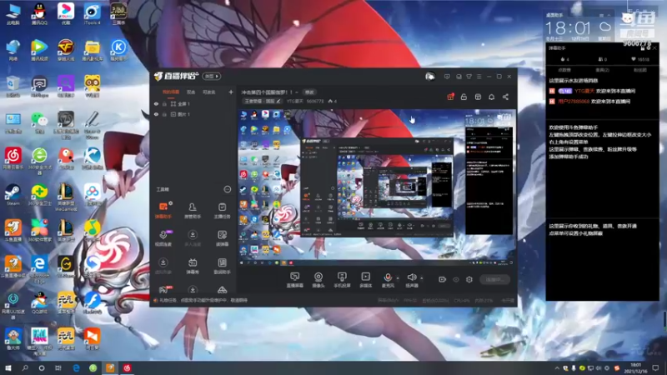
Task: Expand the speaker options arrow
Action: pos(422,278)
